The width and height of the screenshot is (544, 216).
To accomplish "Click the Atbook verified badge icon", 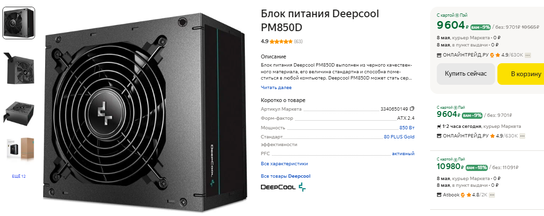I will point(463,195).
